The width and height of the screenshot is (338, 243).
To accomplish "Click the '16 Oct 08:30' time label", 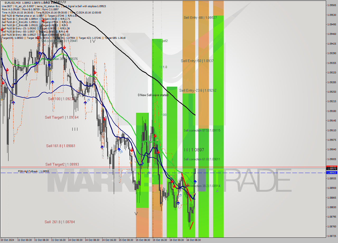I will pyautogui.click(x=194, y=240).
